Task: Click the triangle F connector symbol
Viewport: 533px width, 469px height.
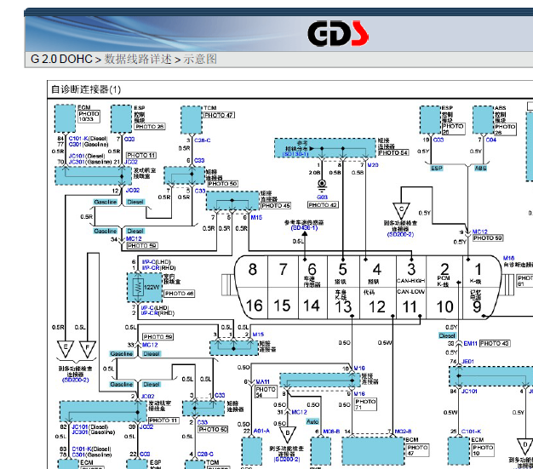Action: (88, 349)
